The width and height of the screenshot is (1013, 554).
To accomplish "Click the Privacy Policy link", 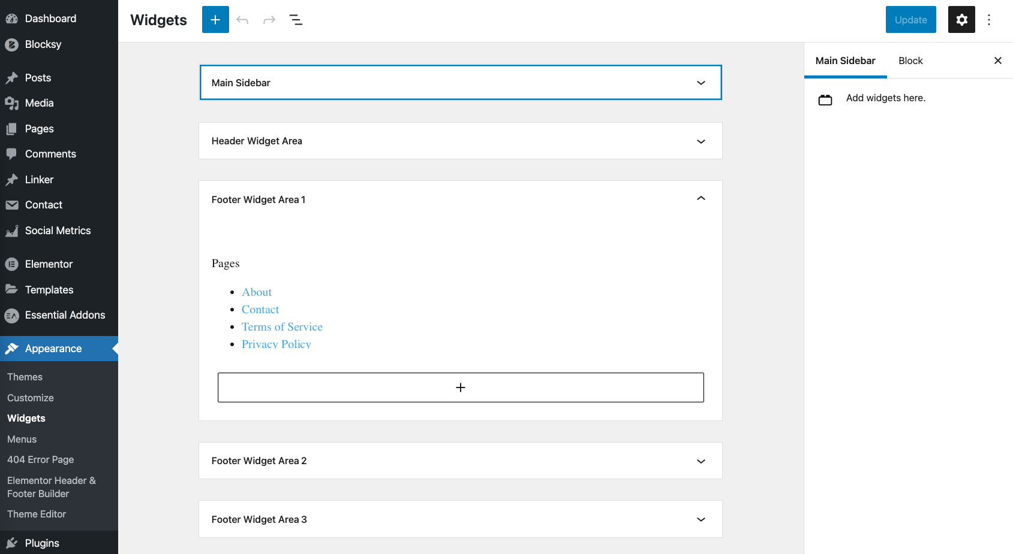I will click(276, 344).
